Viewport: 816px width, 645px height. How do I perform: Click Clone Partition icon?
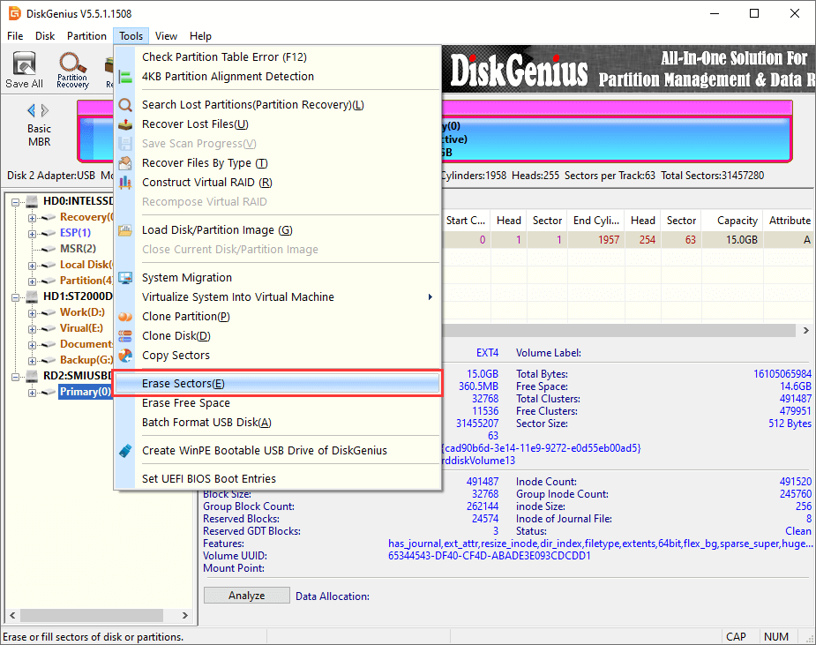coord(125,317)
